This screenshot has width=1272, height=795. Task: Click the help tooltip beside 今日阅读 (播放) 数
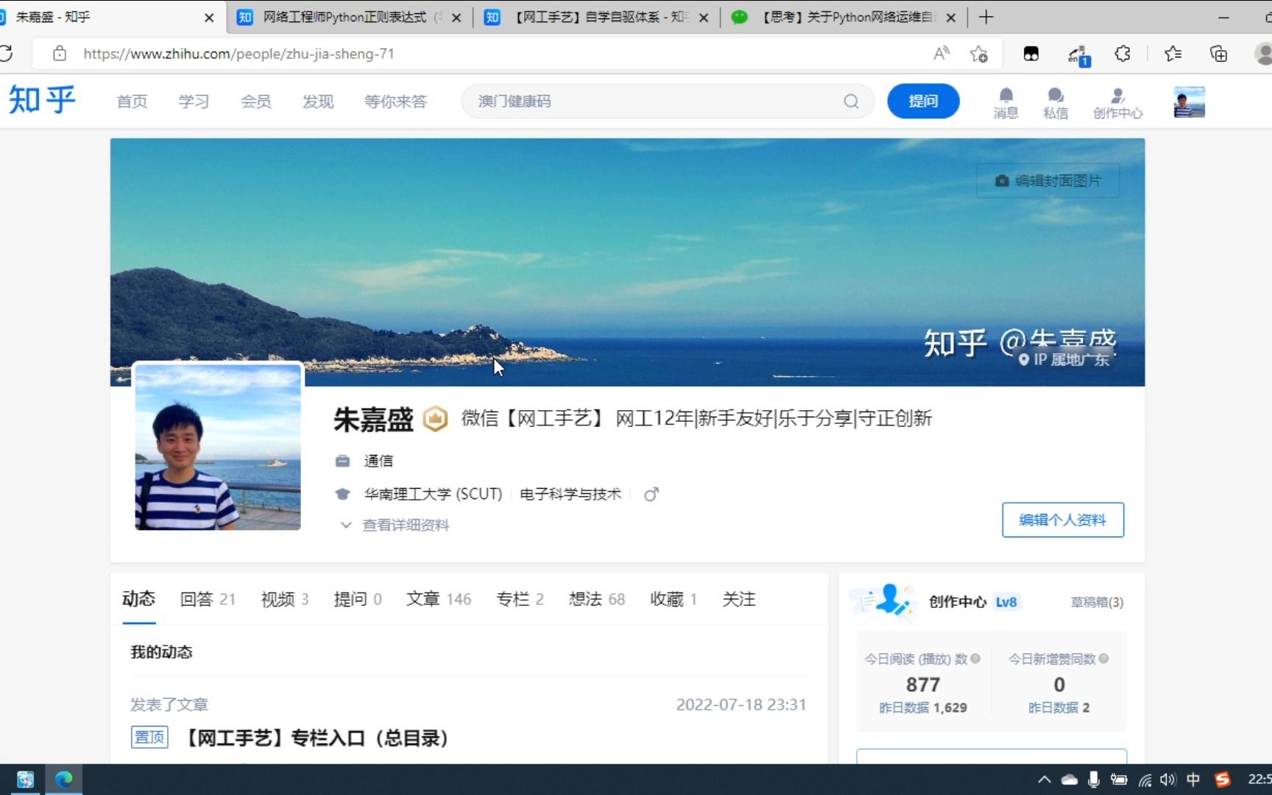tap(977, 659)
